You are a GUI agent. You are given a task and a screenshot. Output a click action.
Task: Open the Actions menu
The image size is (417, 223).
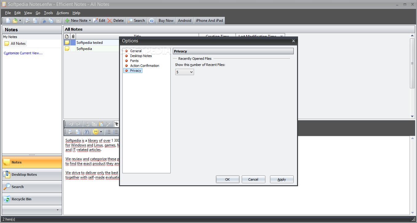[63, 13]
